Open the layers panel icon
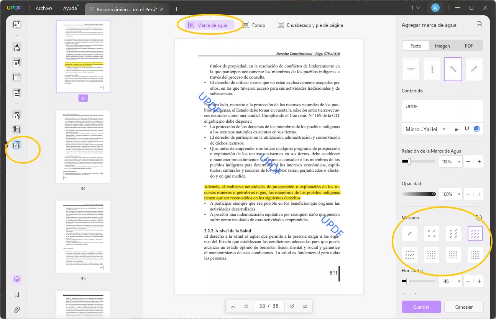Screen dimensions: 496x319 [x=17, y=279]
